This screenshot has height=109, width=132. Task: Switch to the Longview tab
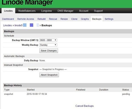pos(46,11)
